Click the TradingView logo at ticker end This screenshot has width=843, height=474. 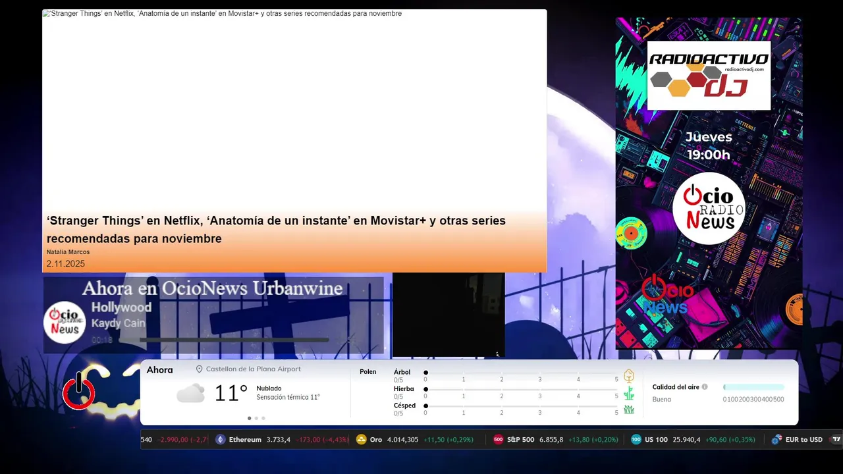point(836,440)
